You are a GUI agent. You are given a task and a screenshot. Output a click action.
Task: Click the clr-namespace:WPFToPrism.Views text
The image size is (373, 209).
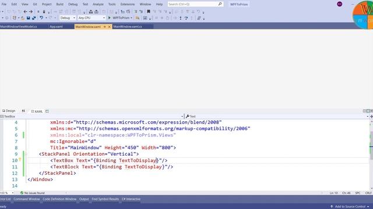coord(130,135)
